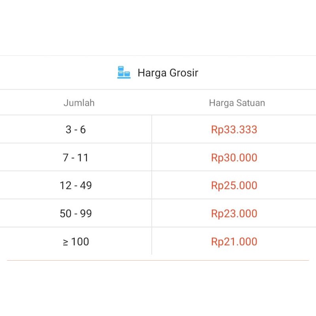Click the Rp30.000 unit price
Screen dimensions: 316x316
234,157
